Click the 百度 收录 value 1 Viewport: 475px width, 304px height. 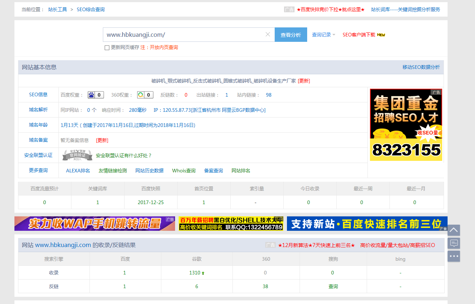(125, 273)
